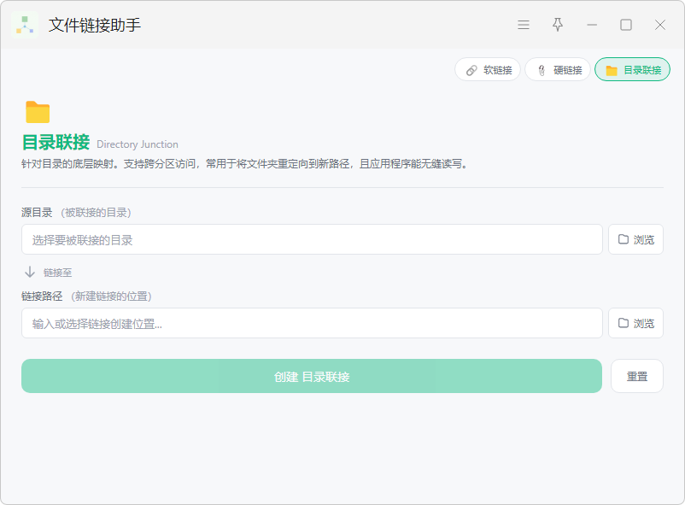Click the down arrow beside 链接至
This screenshot has width=685, height=505.
30,272
